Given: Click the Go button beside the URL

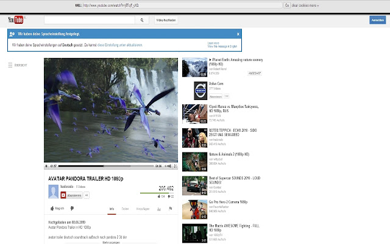Looking at the screenshot, I should [287, 5].
